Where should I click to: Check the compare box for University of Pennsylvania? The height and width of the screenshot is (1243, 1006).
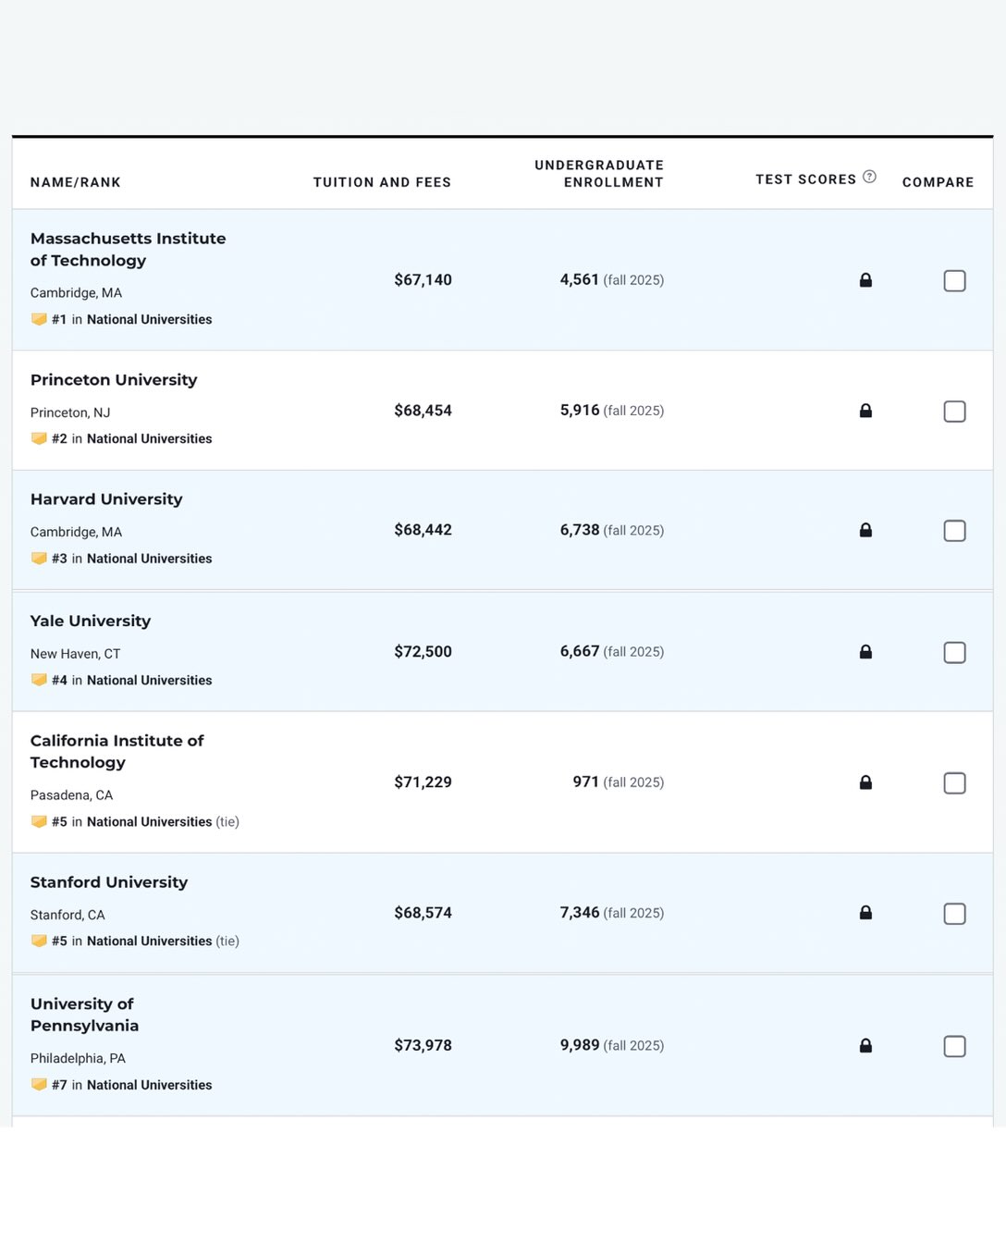[954, 1046]
